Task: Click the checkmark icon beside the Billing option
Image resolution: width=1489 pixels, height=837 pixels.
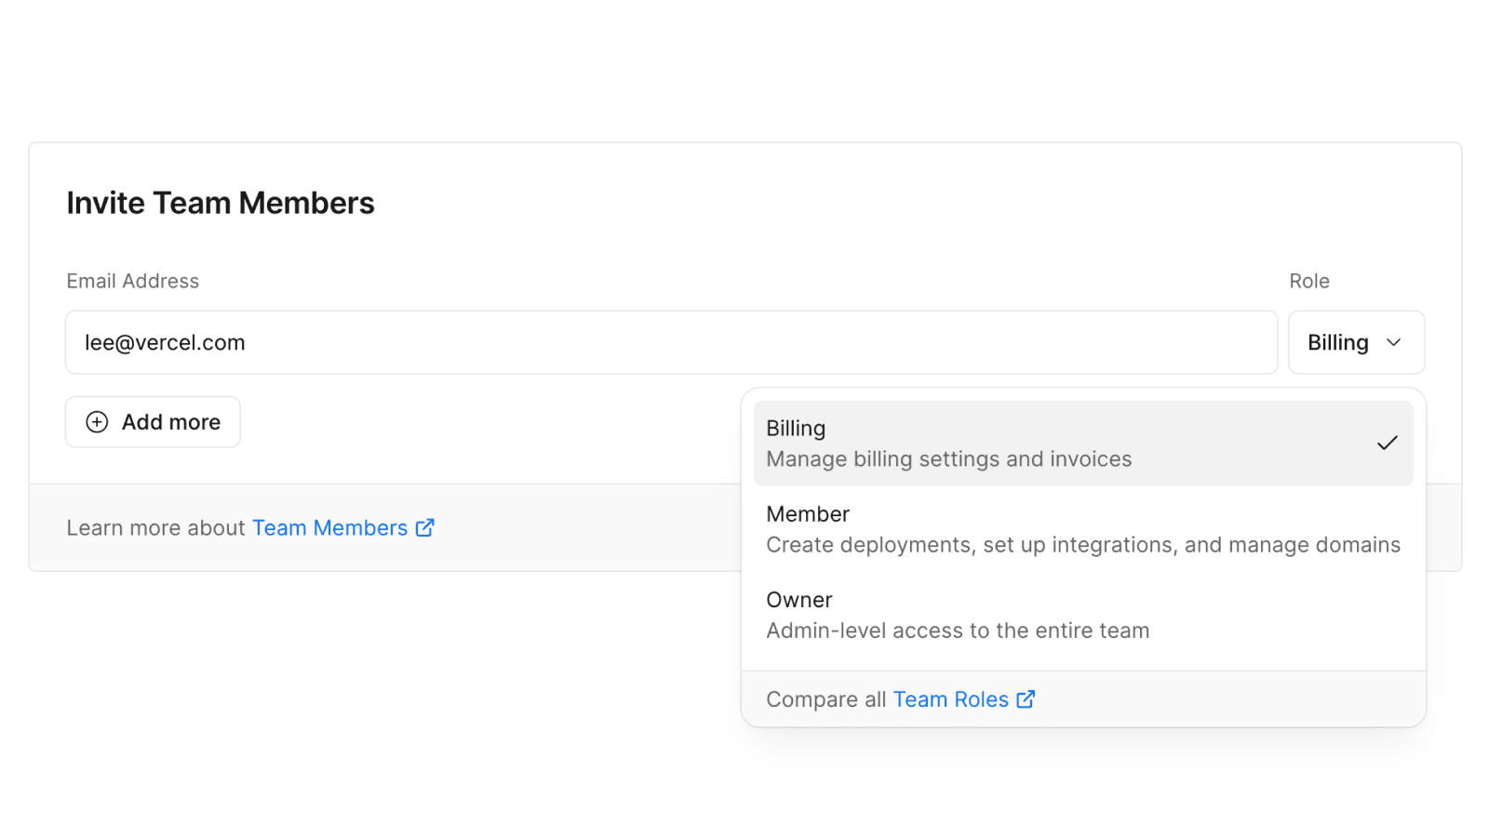Action: pos(1387,444)
